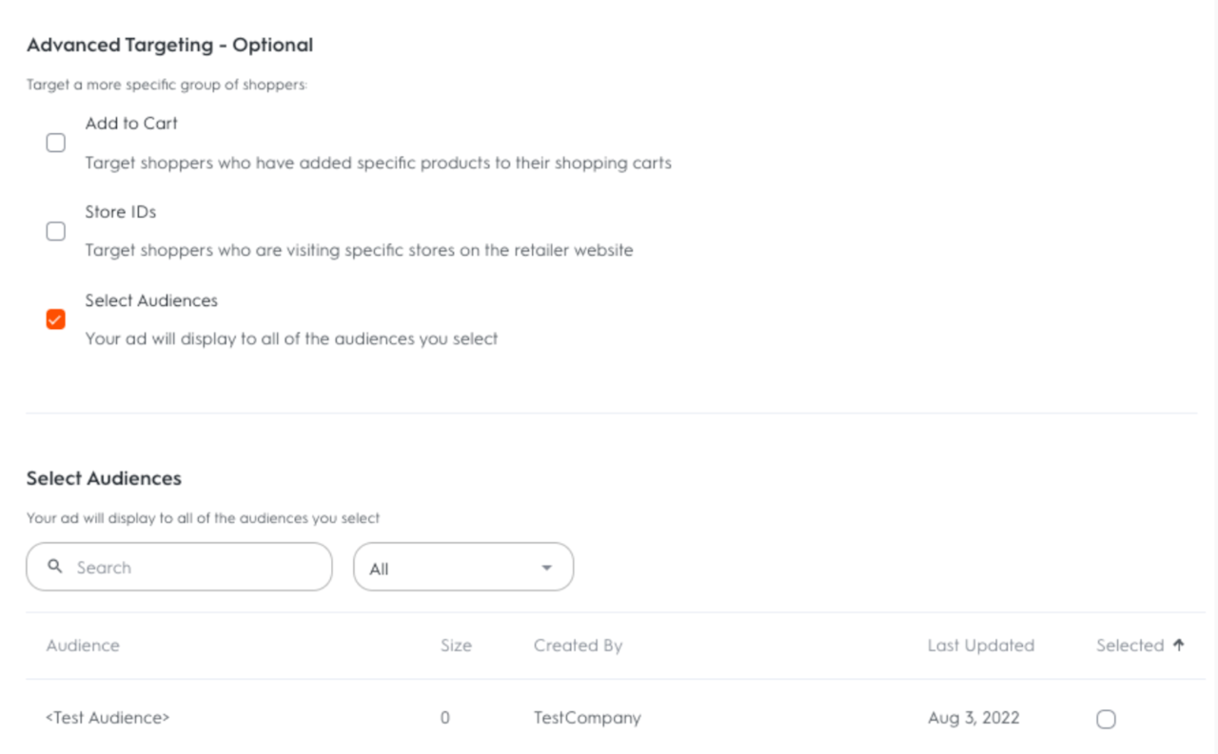The height and width of the screenshot is (754, 1218).
Task: Click the Select Audiences option label
Action: tap(151, 300)
